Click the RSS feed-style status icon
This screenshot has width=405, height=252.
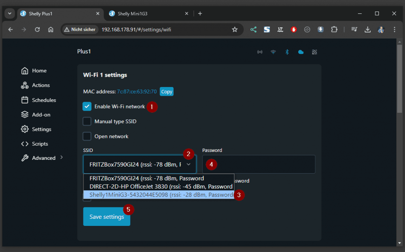click(314, 52)
